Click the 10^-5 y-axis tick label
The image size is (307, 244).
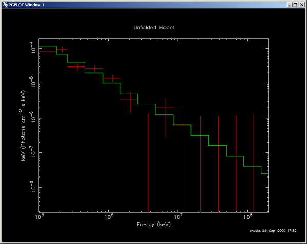point(33,82)
